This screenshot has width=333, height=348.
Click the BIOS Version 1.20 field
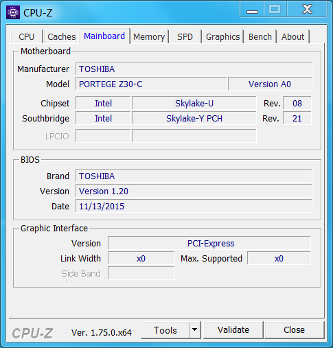coord(194,191)
